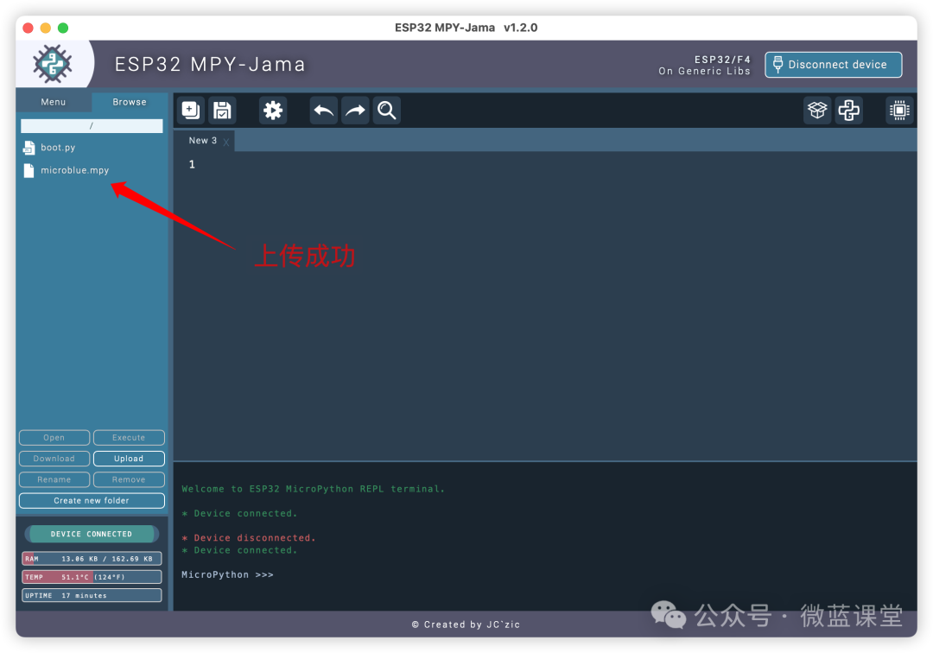Click the RAM usage bar
The image size is (933, 653).
point(92,559)
